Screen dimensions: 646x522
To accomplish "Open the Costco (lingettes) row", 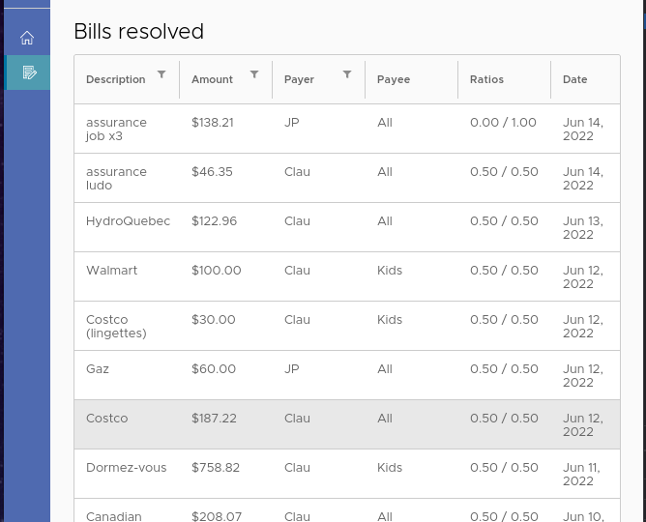I will point(116,327).
